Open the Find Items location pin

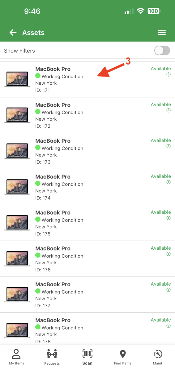coord(123,354)
